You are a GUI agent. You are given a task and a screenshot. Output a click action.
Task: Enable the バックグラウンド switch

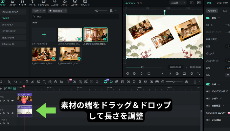pyautogui.click(x=208, y=91)
